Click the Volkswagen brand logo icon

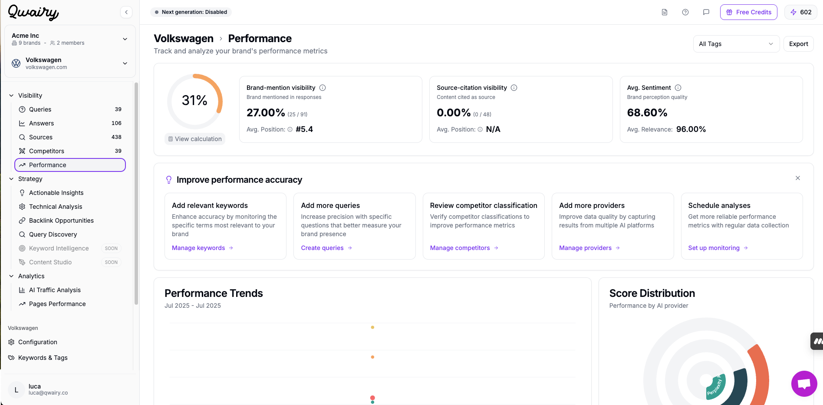(16, 63)
